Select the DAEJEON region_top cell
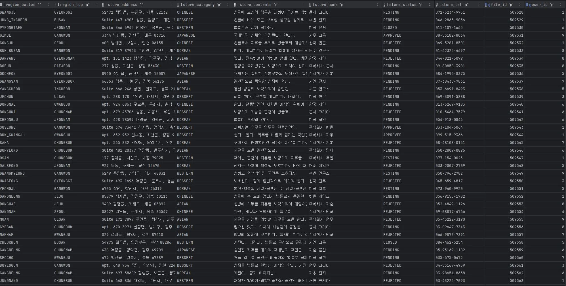Image resolution: width=566 pixels, height=286 pixels. point(77,66)
